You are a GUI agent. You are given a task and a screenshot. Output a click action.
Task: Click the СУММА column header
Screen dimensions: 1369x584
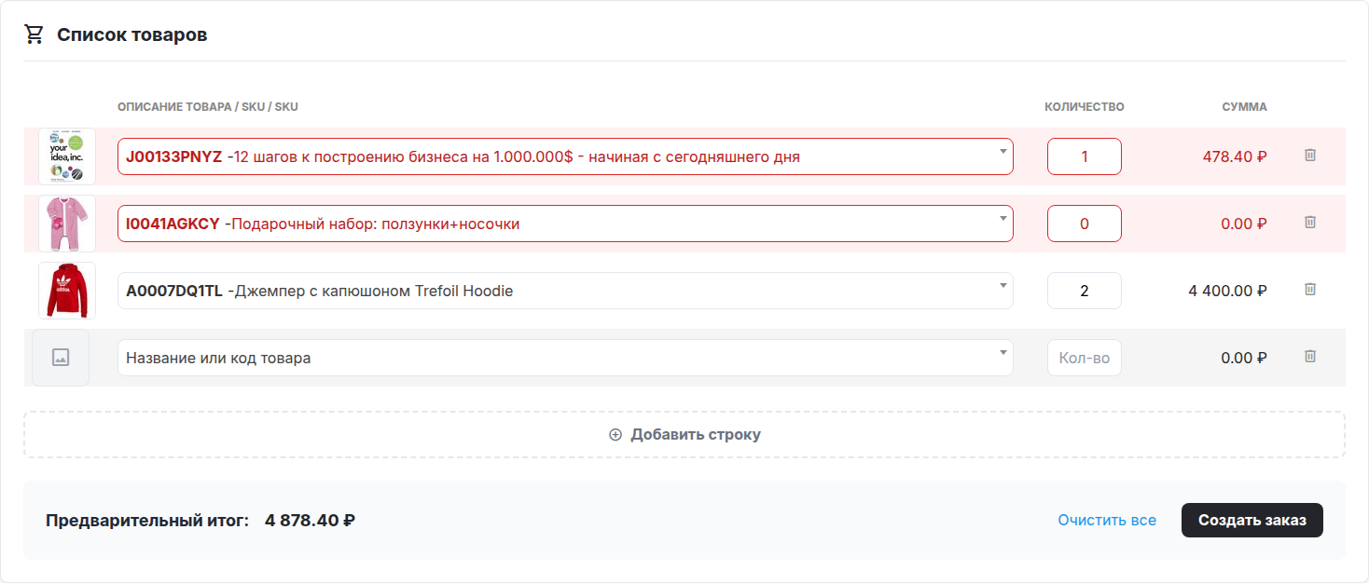1245,107
